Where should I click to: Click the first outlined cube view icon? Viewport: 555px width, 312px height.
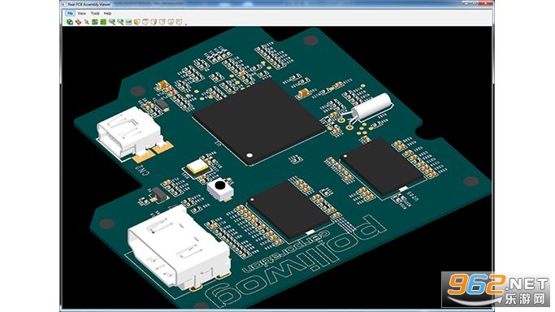[x=145, y=22]
